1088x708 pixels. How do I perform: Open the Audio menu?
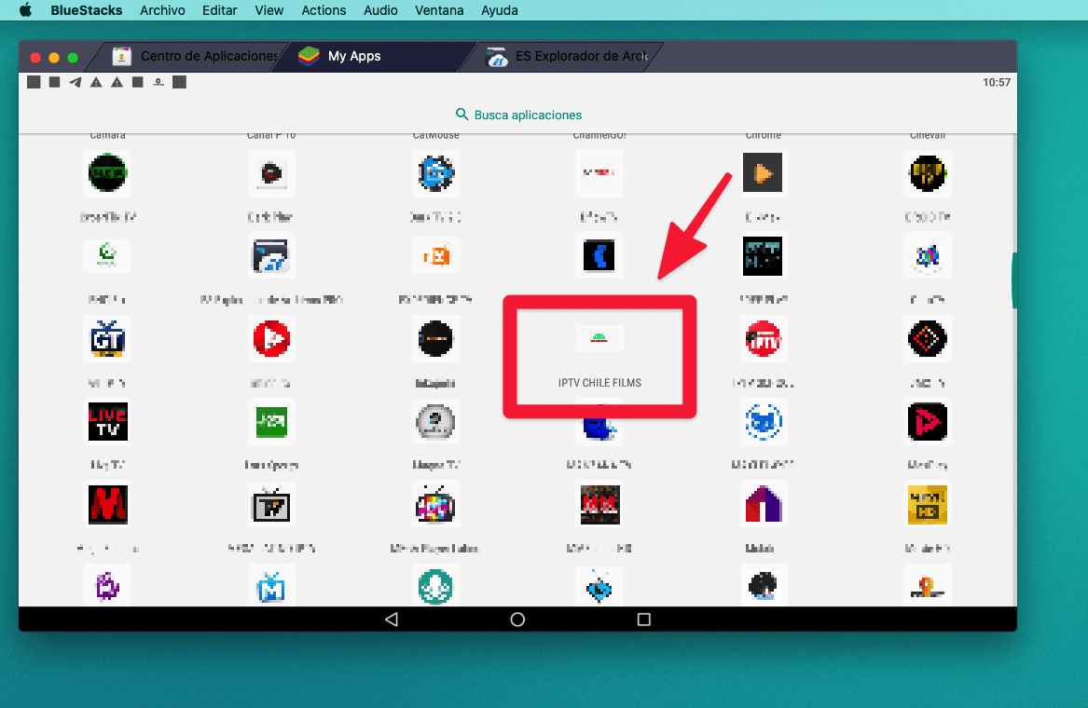tap(380, 10)
